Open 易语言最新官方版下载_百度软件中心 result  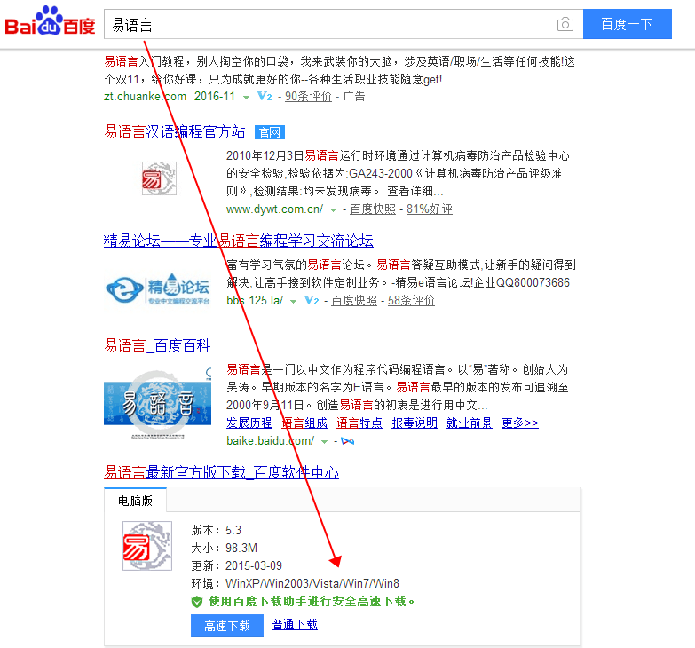click(222, 472)
